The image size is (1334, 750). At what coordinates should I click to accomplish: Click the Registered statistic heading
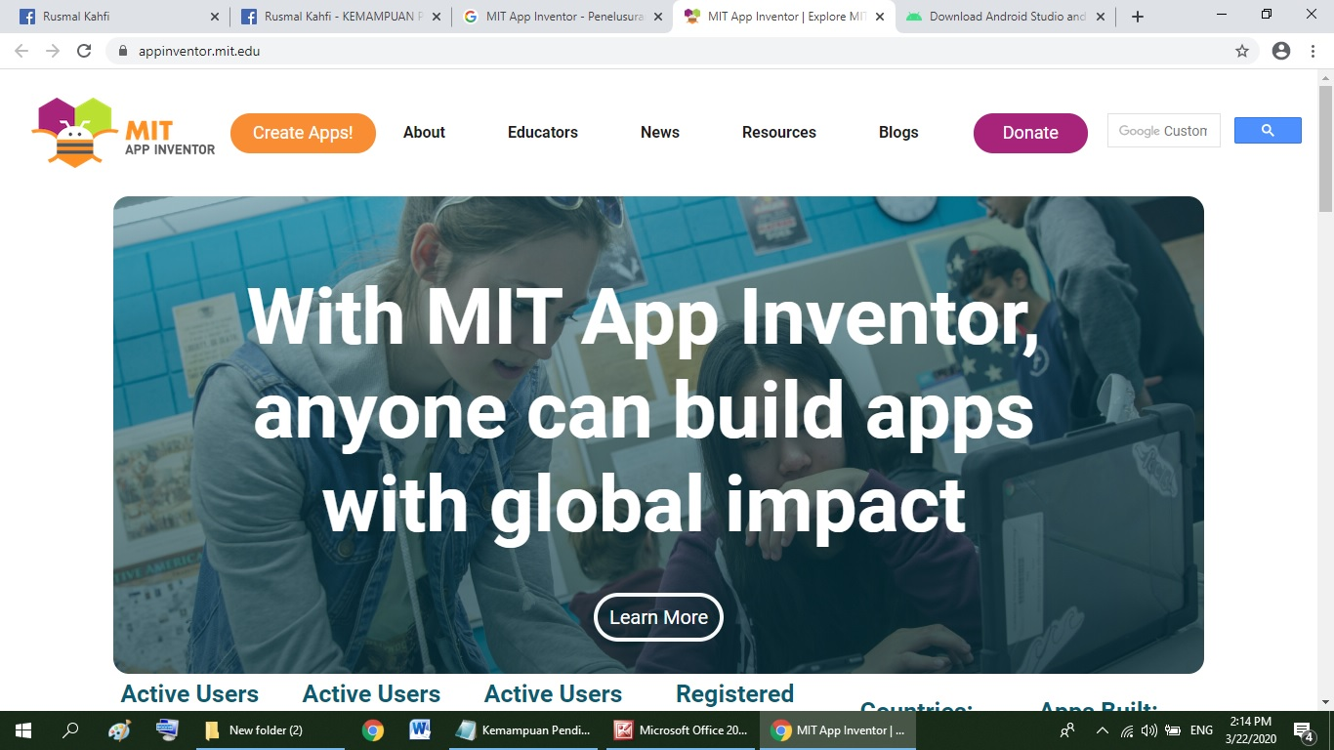tap(734, 694)
